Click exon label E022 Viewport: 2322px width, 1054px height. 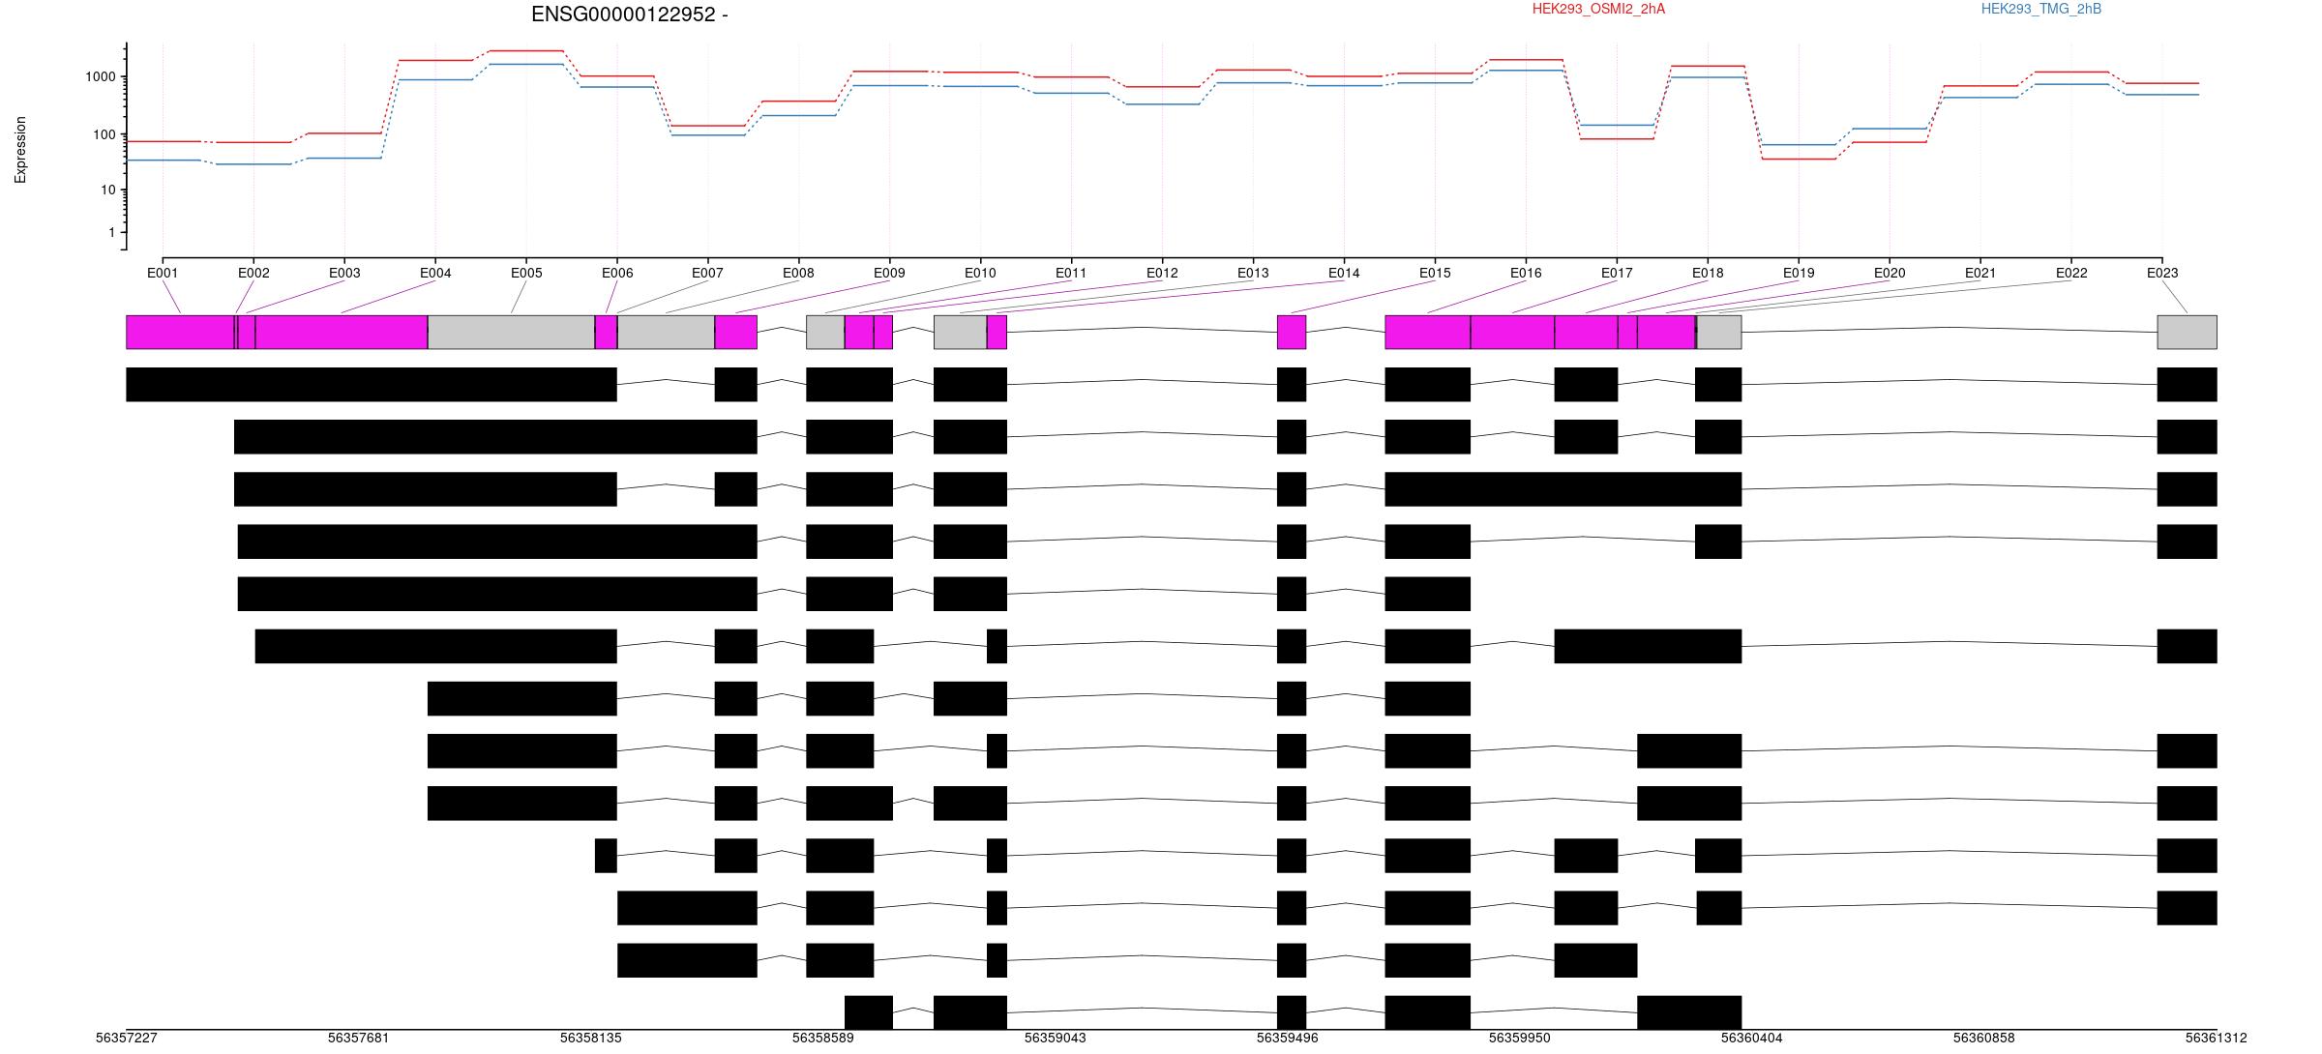[x=2071, y=273]
